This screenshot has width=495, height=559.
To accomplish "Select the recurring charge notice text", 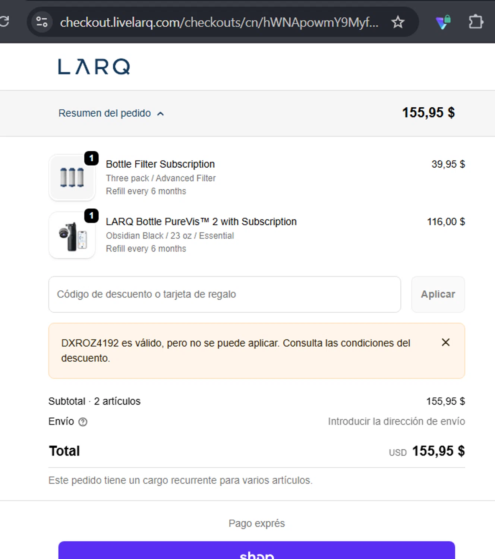I will point(180,480).
